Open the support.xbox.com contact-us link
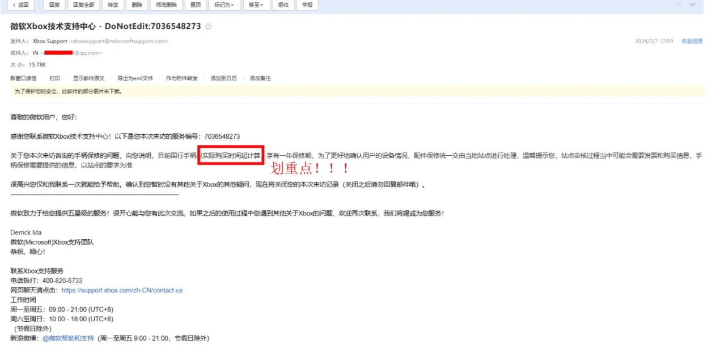The height and width of the screenshot is (357, 712). tap(122, 290)
